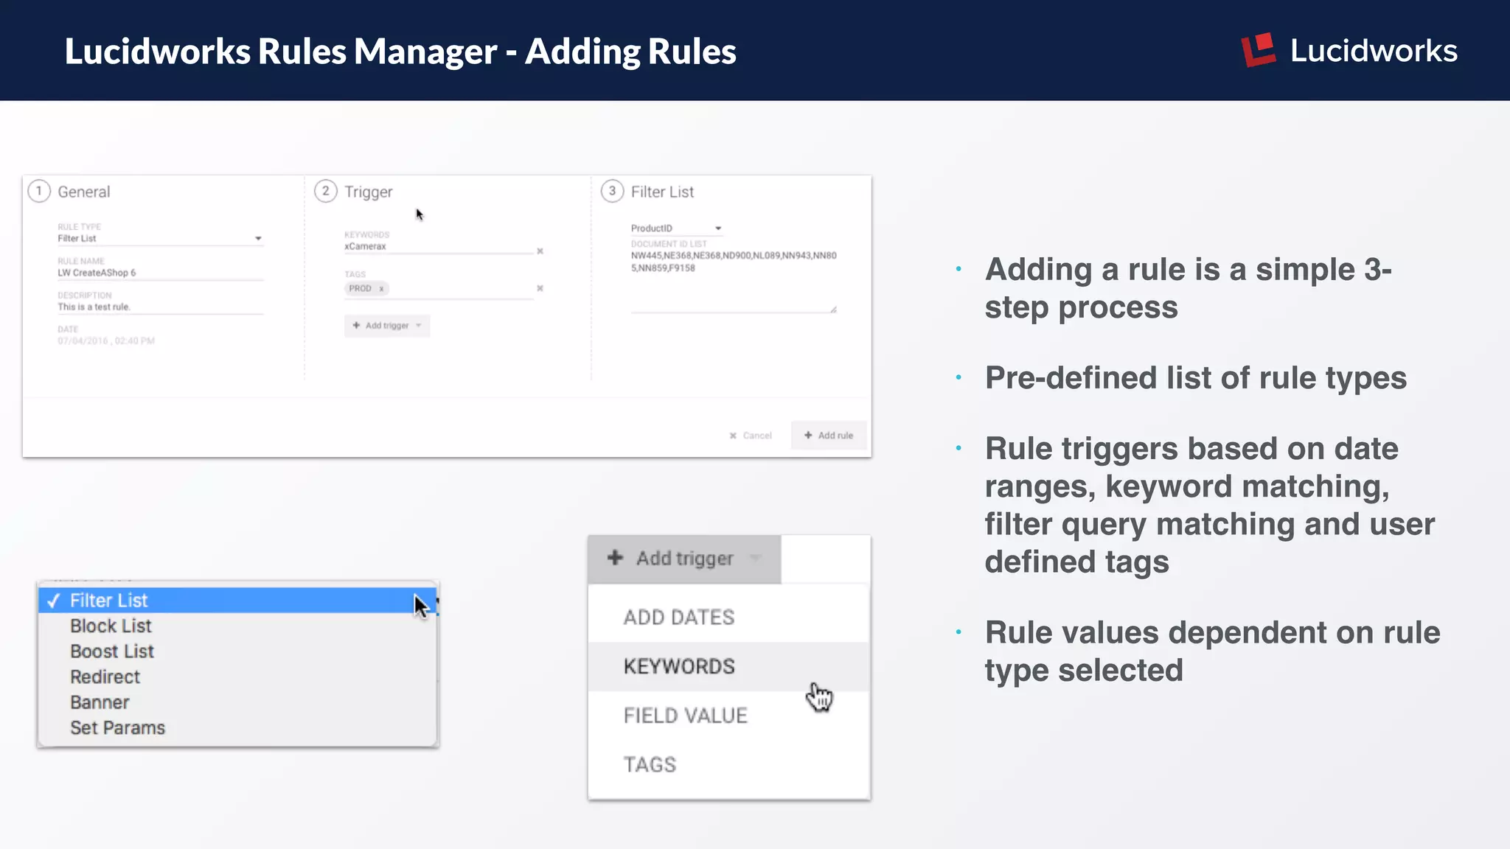Select TAGS trigger option

(728, 764)
